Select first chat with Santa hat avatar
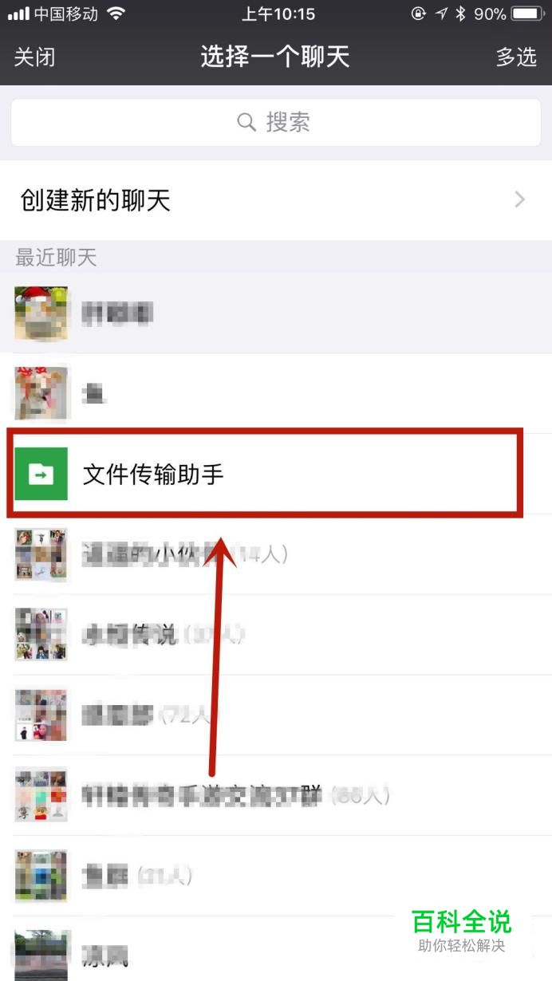 [x=276, y=313]
